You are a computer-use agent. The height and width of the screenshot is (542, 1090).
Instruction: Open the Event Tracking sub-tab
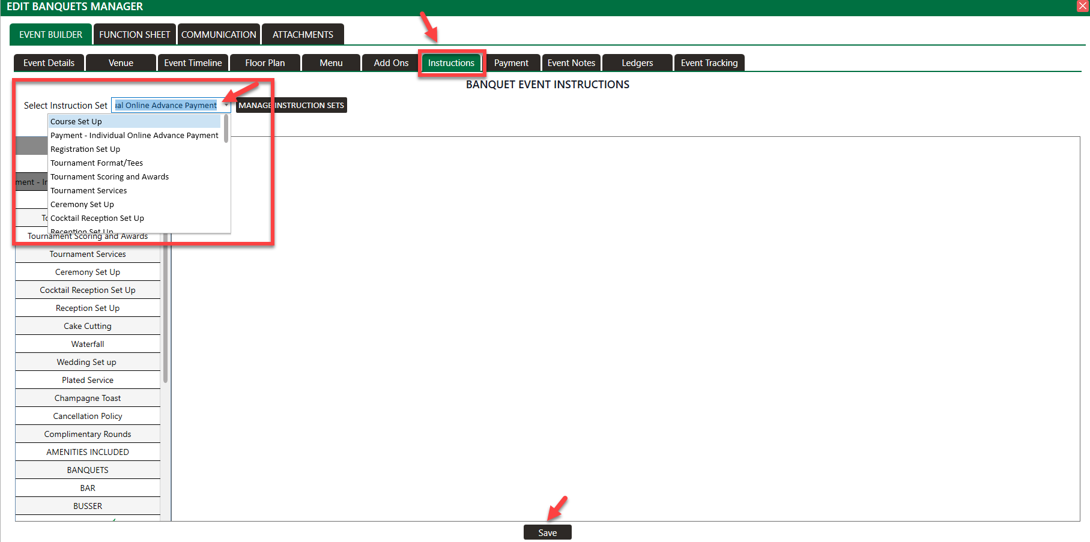click(x=709, y=63)
